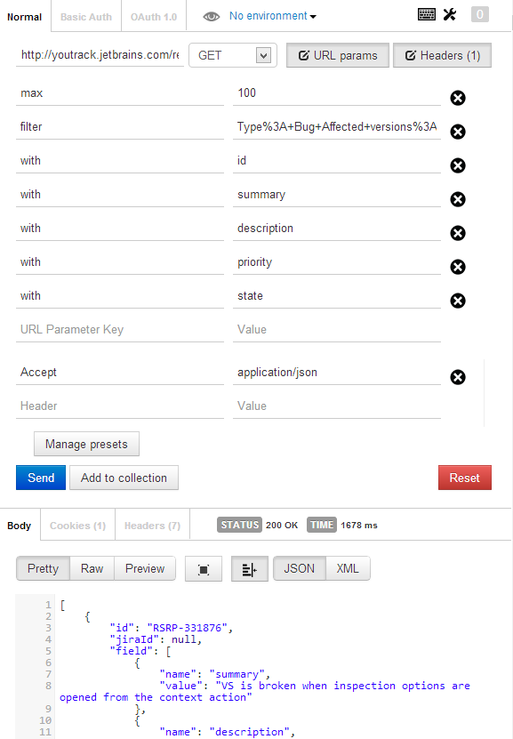Click the tools wrench icon
The height and width of the screenshot is (739, 513).
[450, 14]
